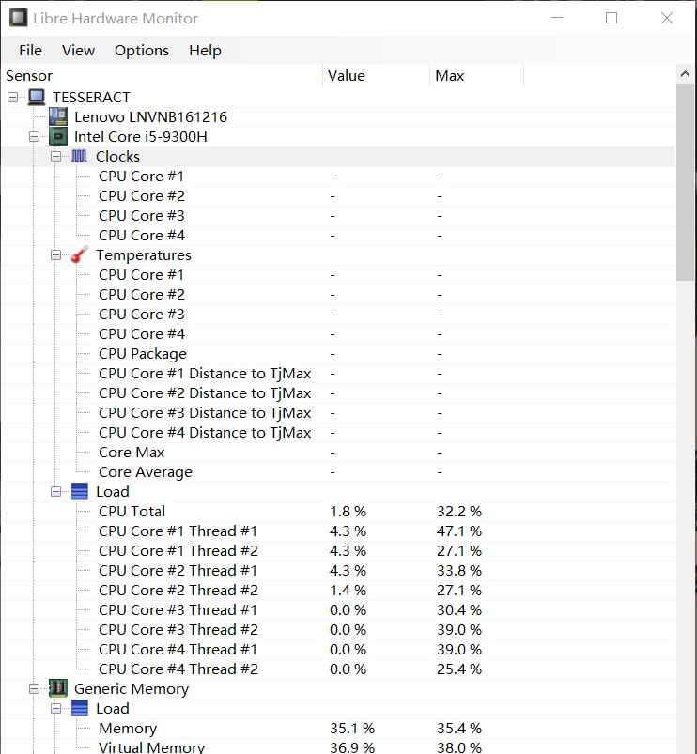This screenshot has width=697, height=754.
Task: Click the Intel Core i5-9300H CPU chip icon
Action: pos(59,136)
